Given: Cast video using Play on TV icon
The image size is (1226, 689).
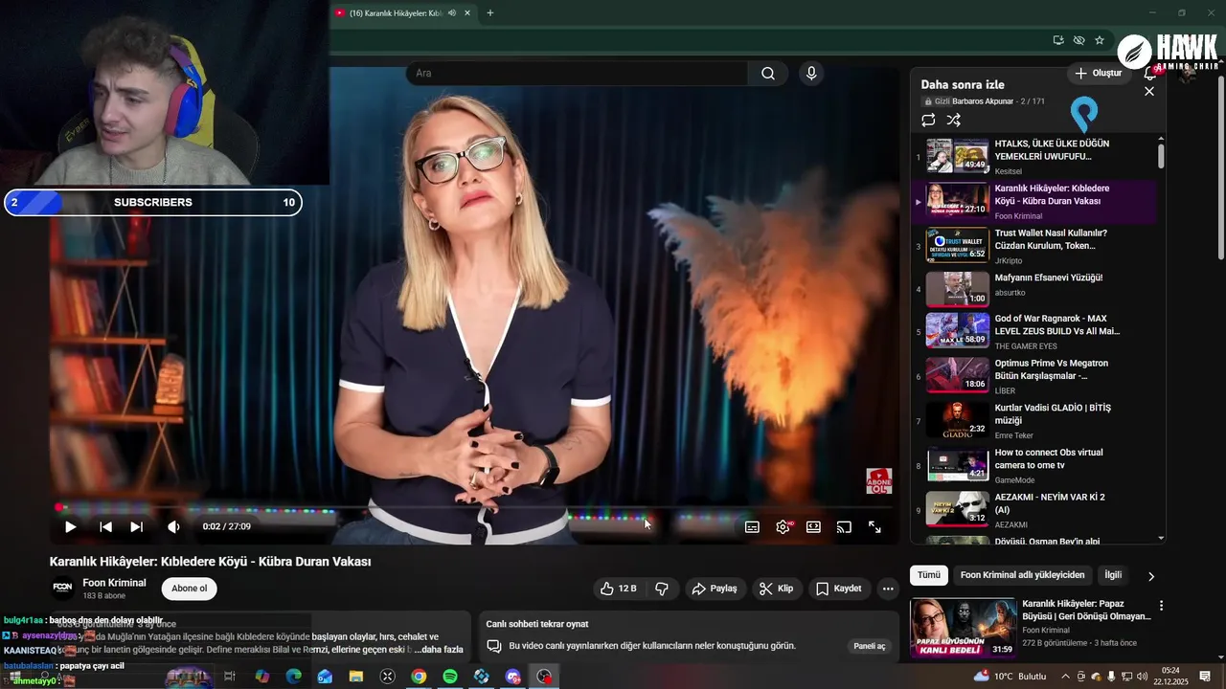Looking at the screenshot, I should click(844, 527).
